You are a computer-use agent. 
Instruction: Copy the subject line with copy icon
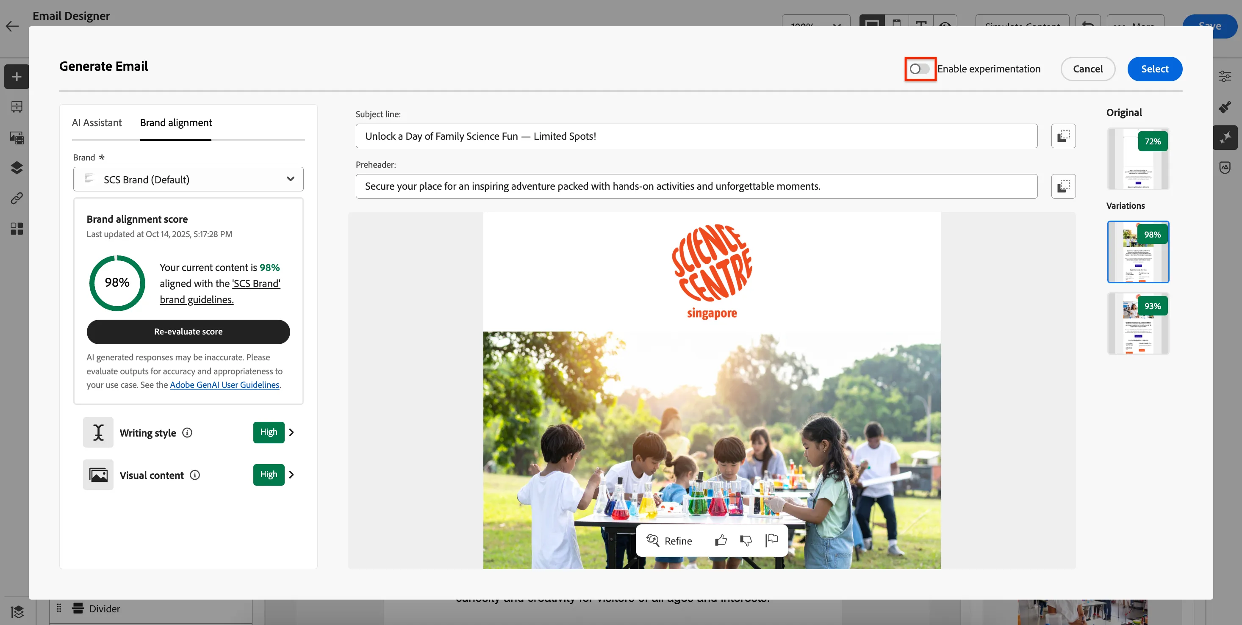[1063, 136]
